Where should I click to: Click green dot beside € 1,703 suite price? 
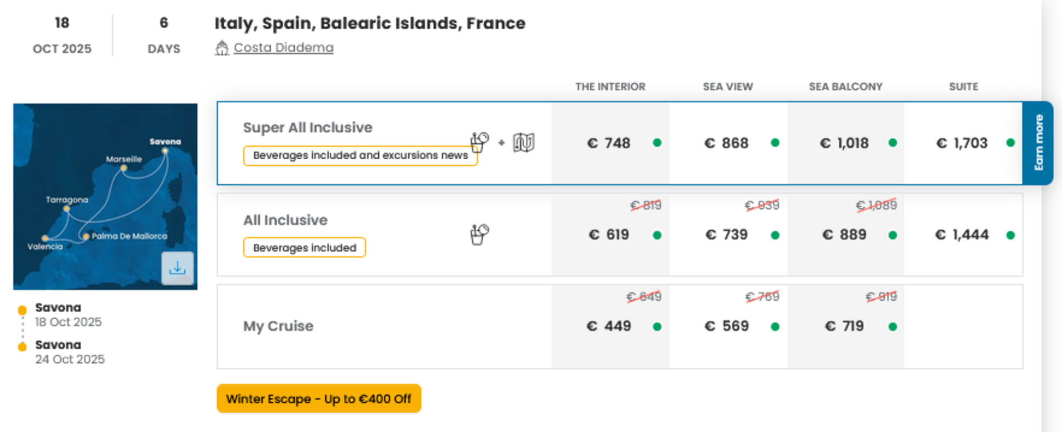(1011, 143)
